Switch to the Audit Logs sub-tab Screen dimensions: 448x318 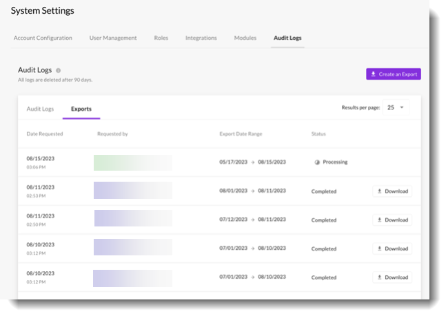tap(40, 109)
